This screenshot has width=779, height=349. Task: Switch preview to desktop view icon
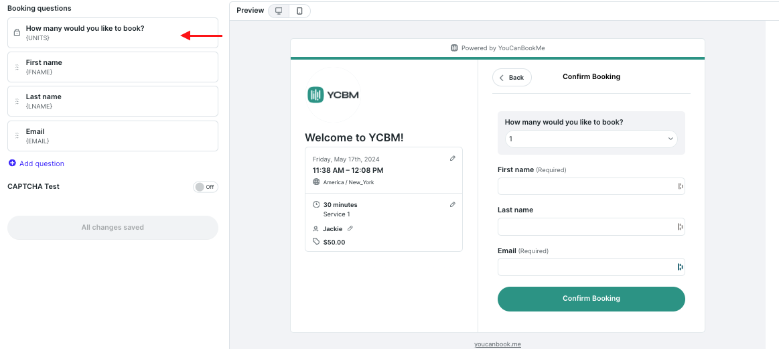[x=279, y=11]
